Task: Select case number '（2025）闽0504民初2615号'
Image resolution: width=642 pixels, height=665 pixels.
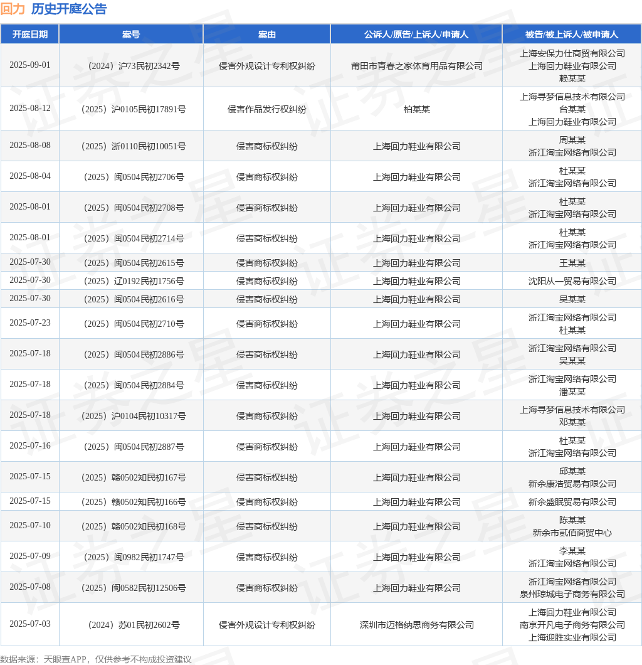Action: coord(134,263)
